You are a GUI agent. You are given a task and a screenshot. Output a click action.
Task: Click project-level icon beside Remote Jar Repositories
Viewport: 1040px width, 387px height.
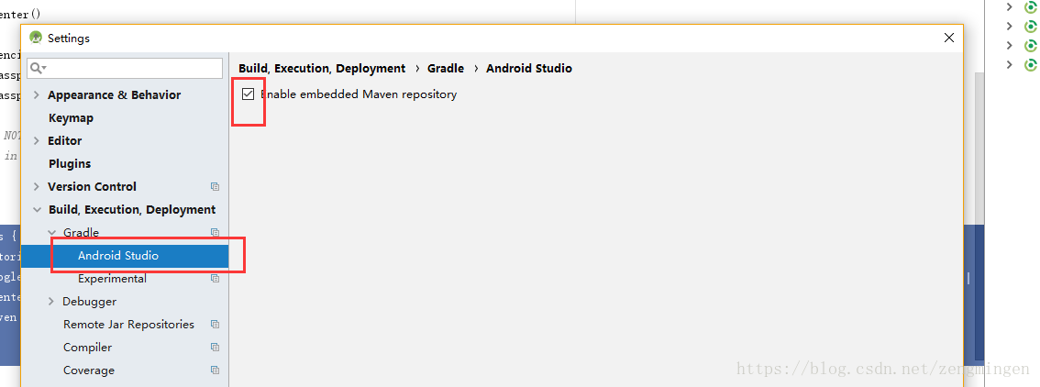pyautogui.click(x=215, y=325)
